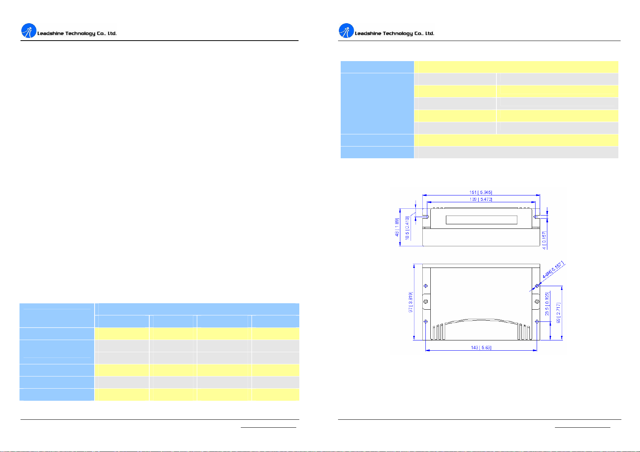The image size is (640, 452).
Task: Click "Leadshine Technology Co., Ltd." text on left page
Action: coord(77,33)
